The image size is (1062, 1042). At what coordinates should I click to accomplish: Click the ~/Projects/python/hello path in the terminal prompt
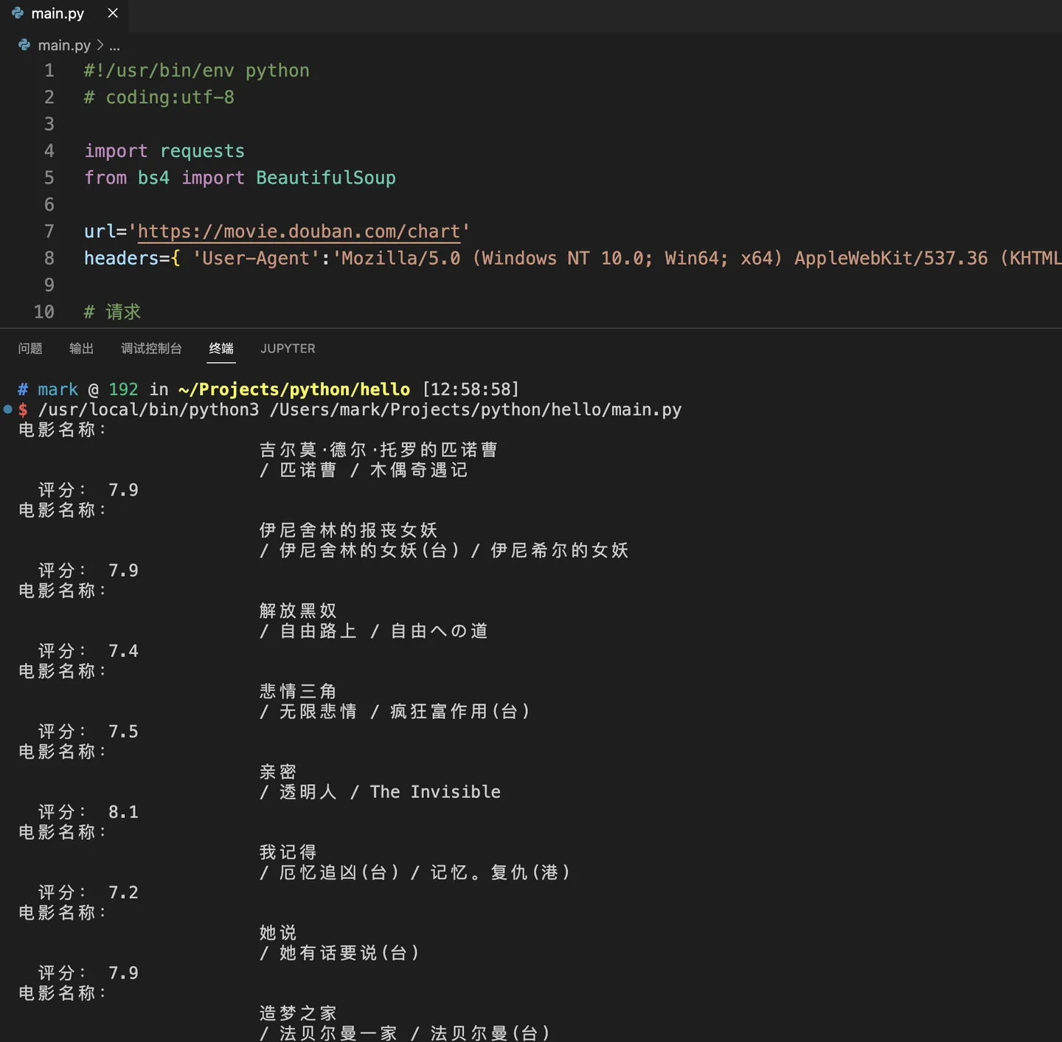tap(294, 389)
